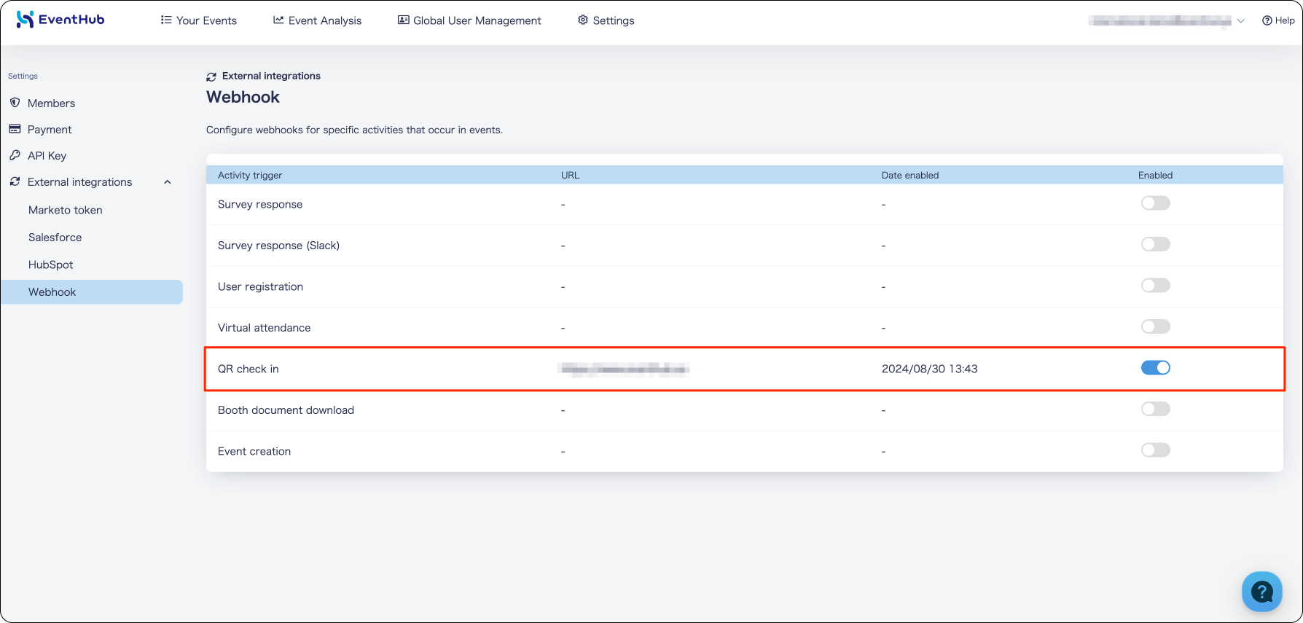This screenshot has height=623, width=1303.
Task: Open the API Key settings page
Action: [x=47, y=156]
